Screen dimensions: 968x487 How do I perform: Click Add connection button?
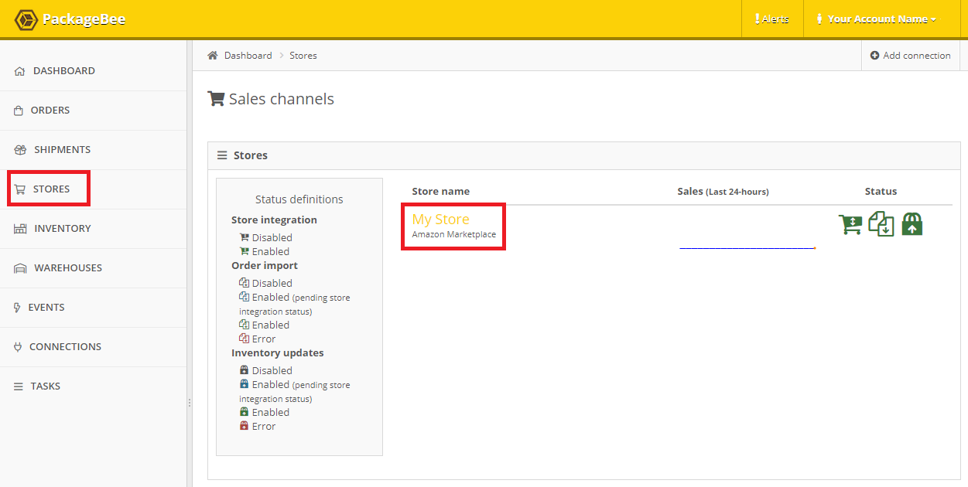click(x=910, y=56)
